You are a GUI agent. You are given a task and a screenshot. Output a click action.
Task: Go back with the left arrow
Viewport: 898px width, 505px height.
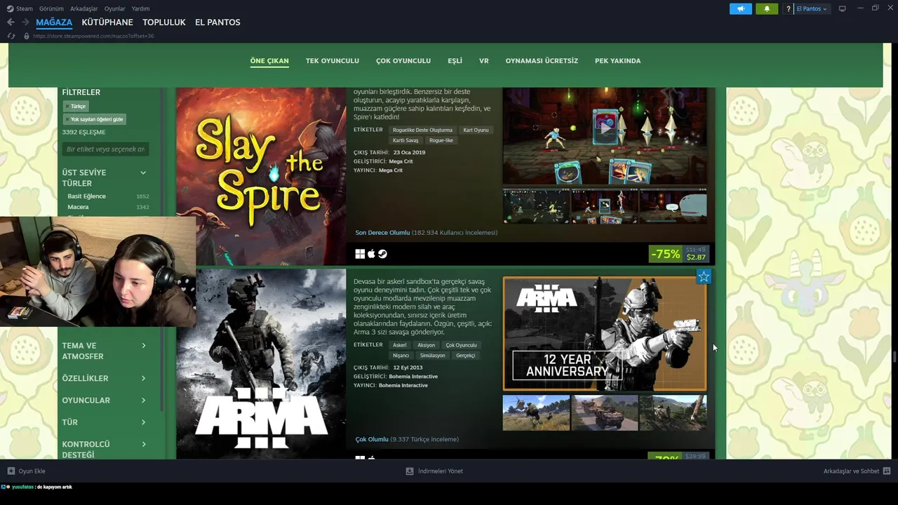tap(11, 22)
